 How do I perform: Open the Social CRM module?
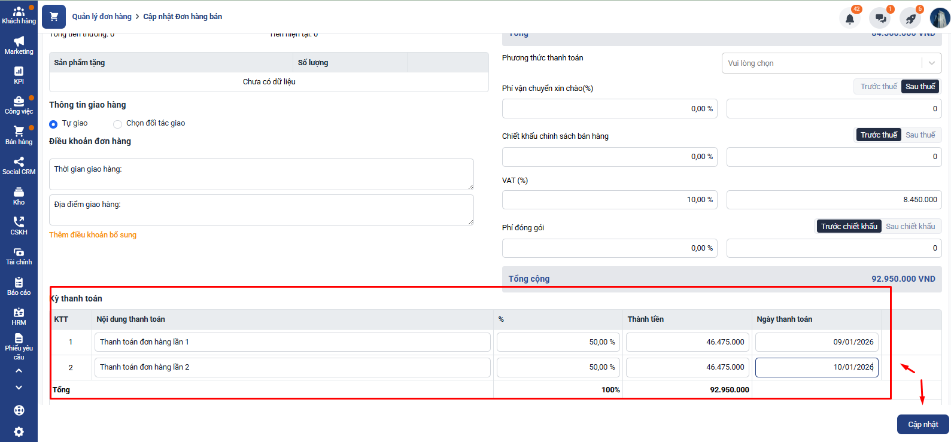click(x=19, y=166)
